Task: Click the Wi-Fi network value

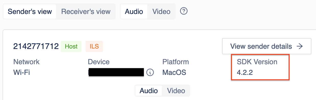Action: pos(21,73)
